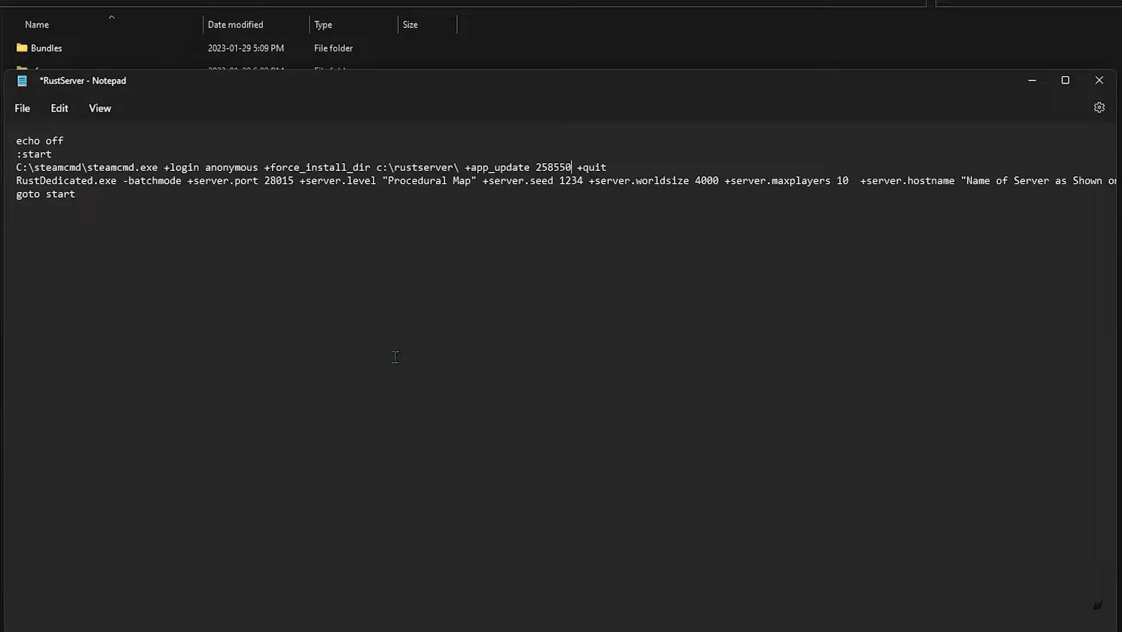Click '+quit' at end of steamcmd line
Screen dimensions: 1122x632
591,167
